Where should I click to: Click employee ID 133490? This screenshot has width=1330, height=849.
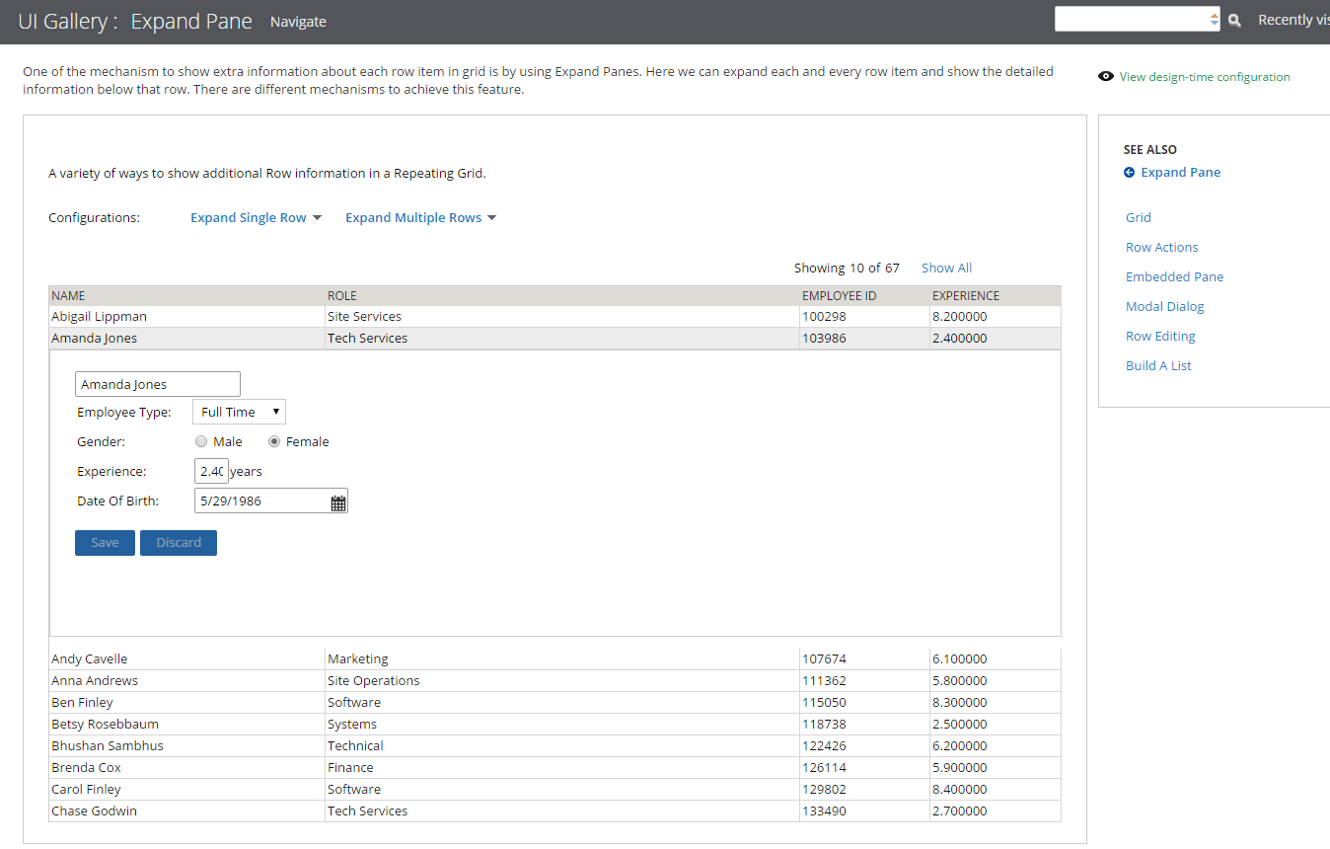click(824, 811)
